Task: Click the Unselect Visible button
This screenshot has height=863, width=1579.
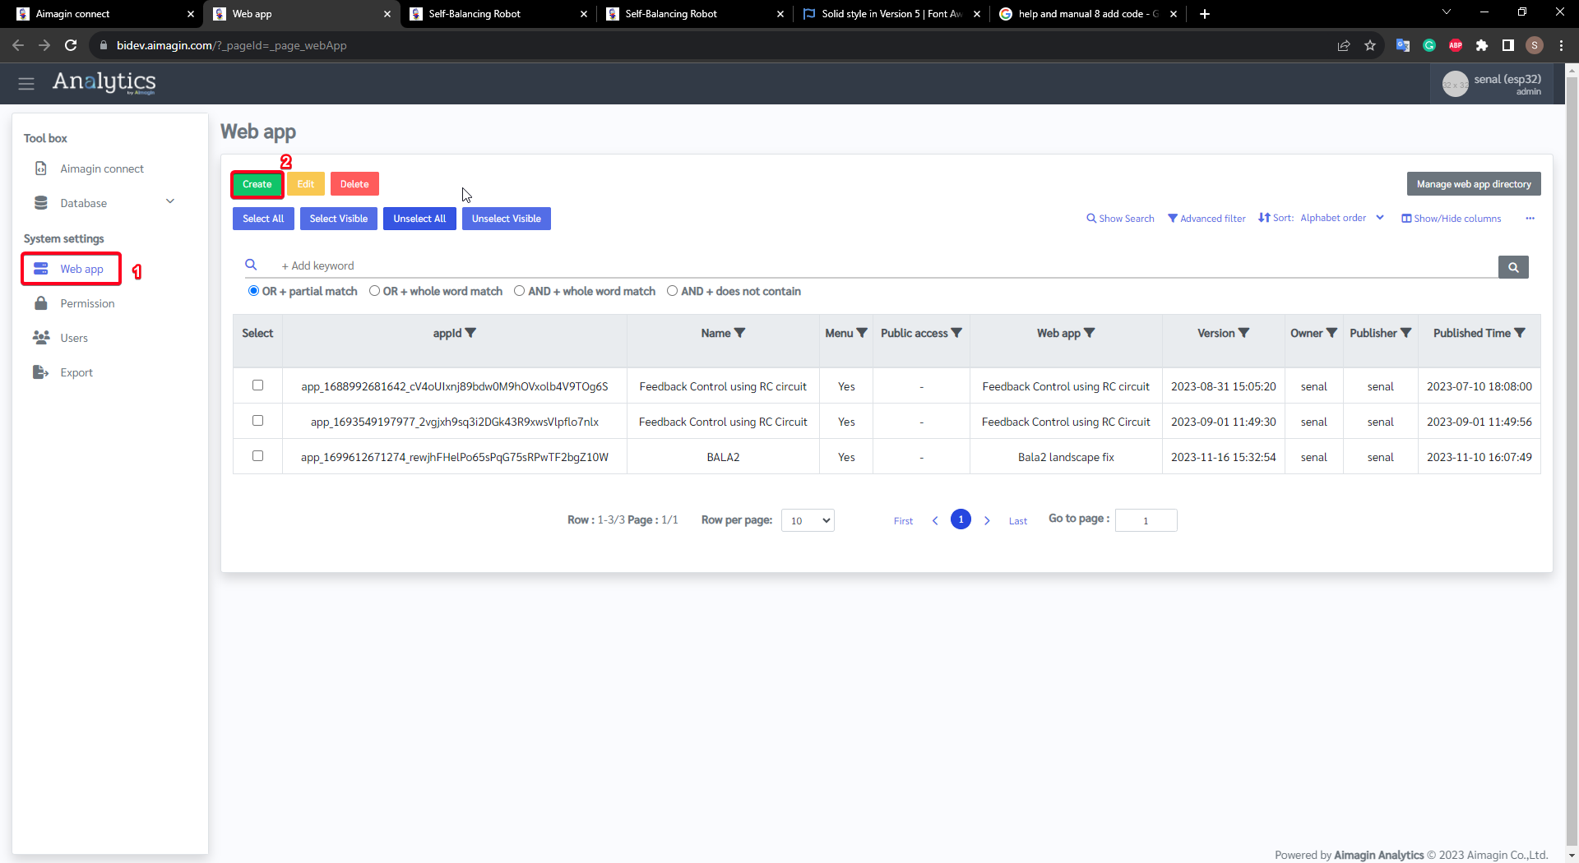Action: (x=507, y=219)
